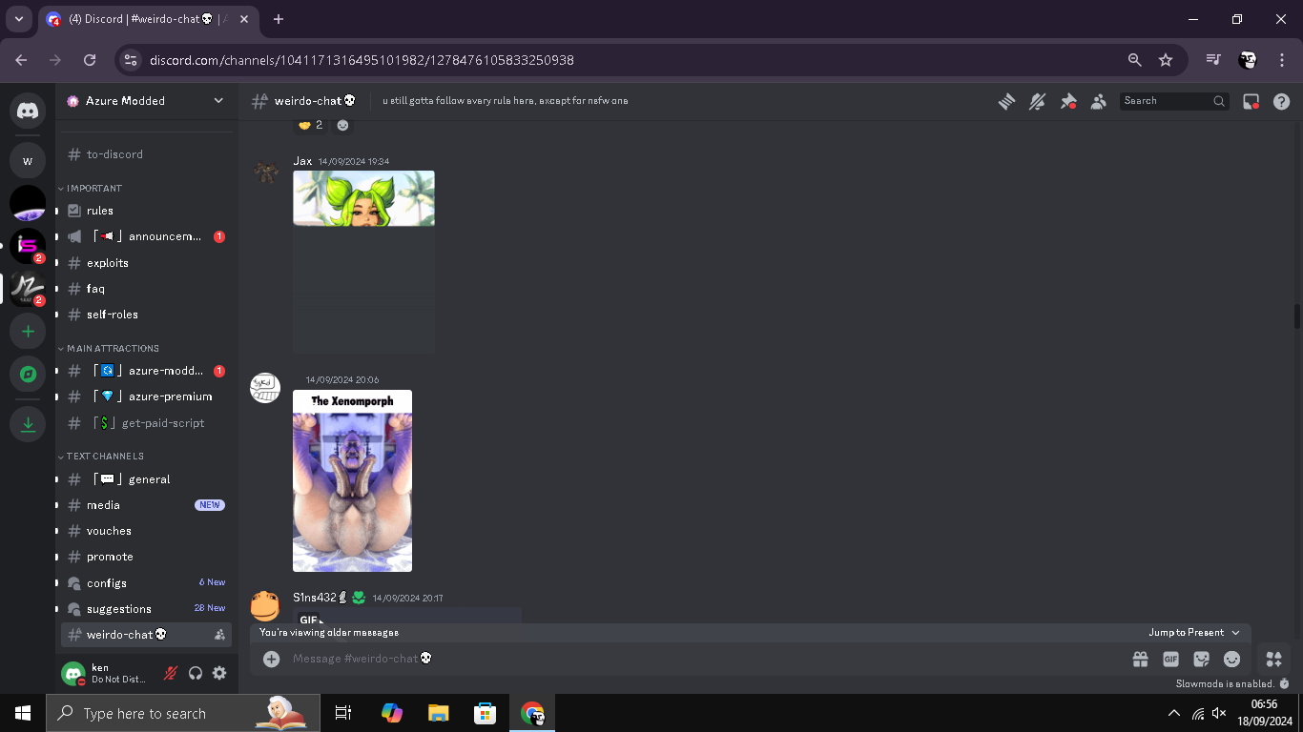
Task: Open the azure-premium channel
Action: pyautogui.click(x=147, y=396)
